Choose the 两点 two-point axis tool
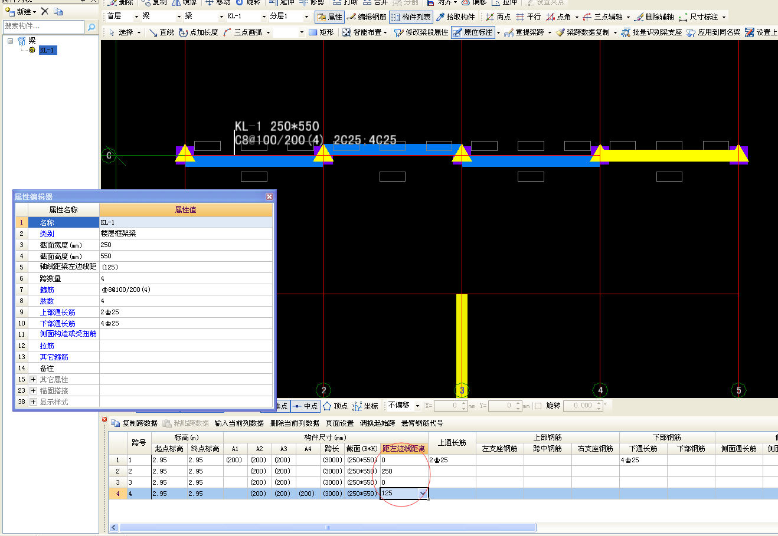Screen dimensions: 778x536 point(498,17)
